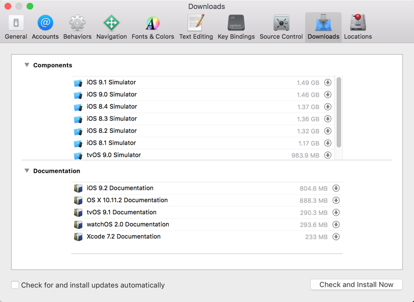Viewport: 414px width, 302px height.
Task: Select the iOS 8.4 Simulator row text
Action: coord(112,107)
